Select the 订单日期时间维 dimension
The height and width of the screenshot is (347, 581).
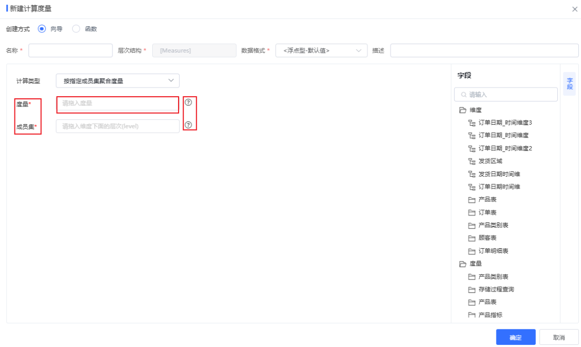tap(499, 187)
